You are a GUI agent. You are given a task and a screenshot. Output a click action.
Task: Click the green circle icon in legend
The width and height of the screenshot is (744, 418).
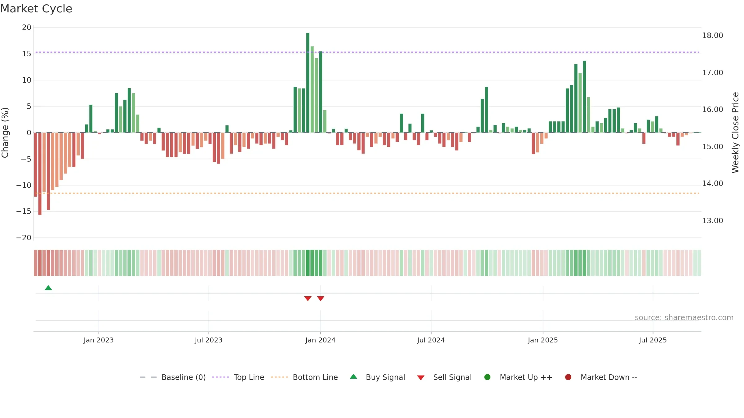tap(487, 377)
